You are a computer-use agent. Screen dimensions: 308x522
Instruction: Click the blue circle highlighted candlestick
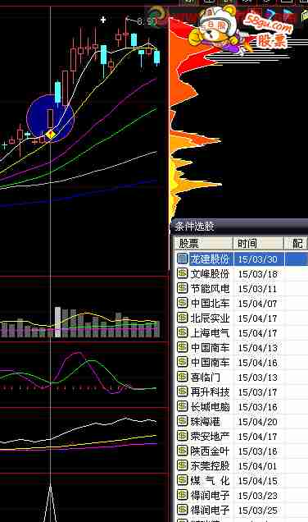click(50, 118)
